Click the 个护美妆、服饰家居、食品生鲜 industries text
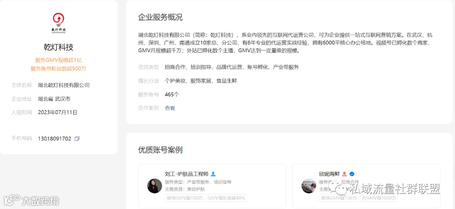The height and width of the screenshot is (209, 455). point(201,81)
